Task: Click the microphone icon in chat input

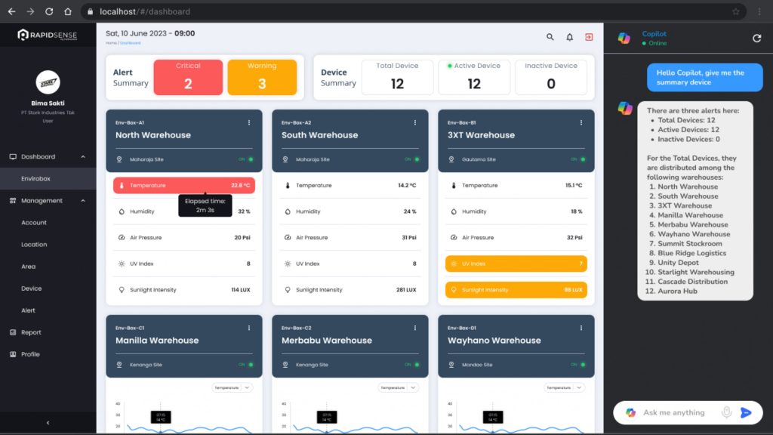Action: point(726,412)
